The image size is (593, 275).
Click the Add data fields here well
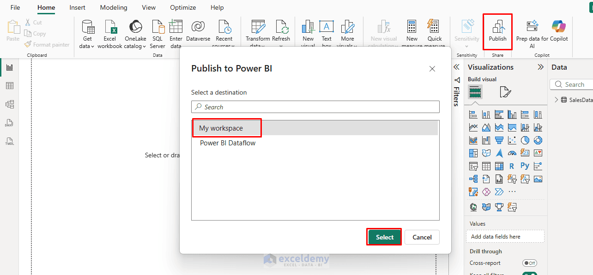click(x=505, y=236)
